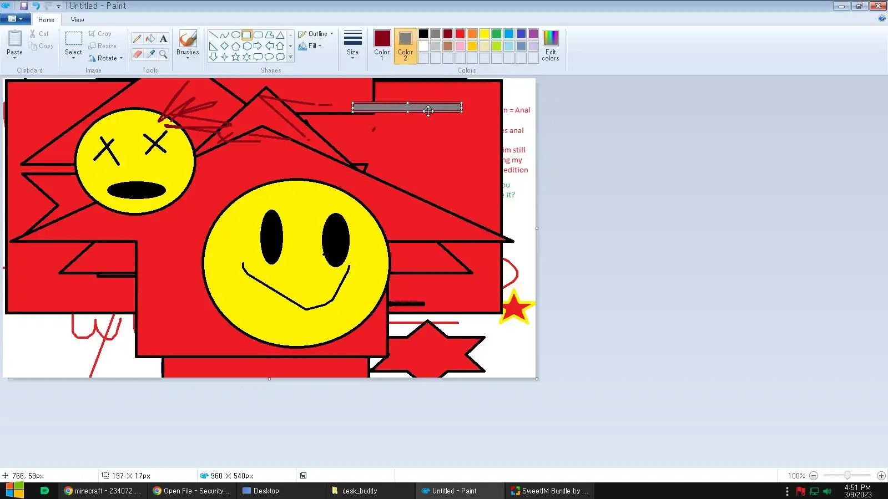Click the Copy button
The image size is (888, 499).
(42, 46)
